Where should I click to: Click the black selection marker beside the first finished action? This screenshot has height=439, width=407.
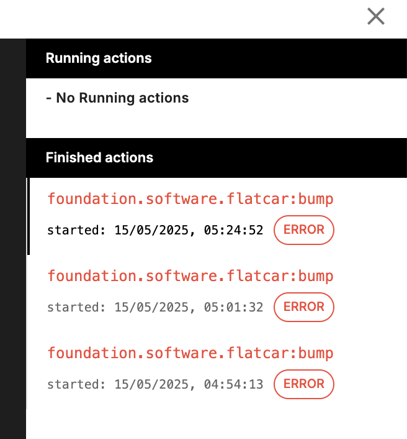(x=28, y=216)
